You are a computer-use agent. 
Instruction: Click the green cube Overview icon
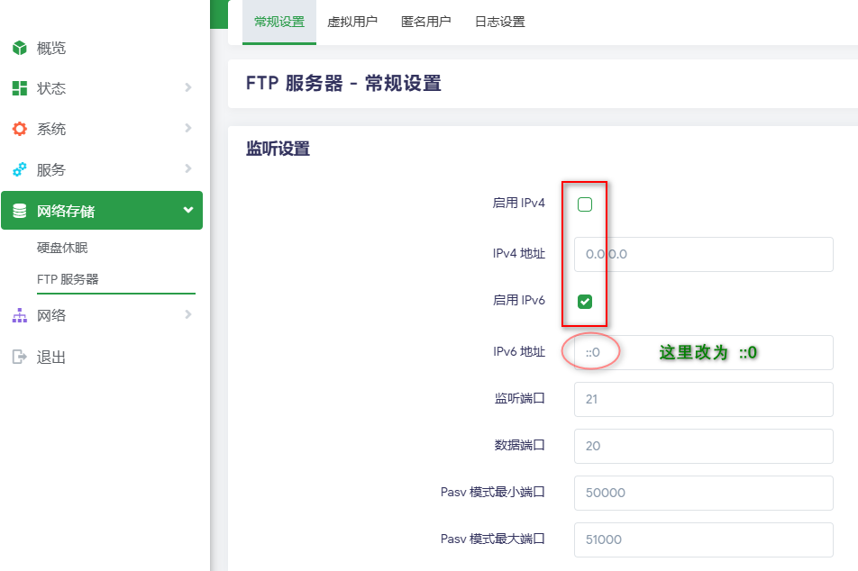(19, 48)
